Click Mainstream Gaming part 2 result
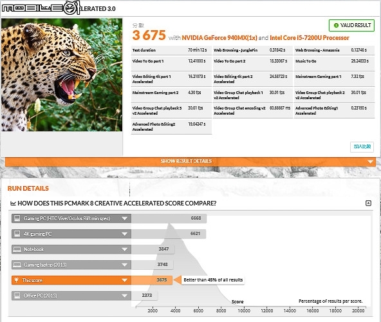The height and width of the screenshot is (322, 381). [x=171, y=95]
